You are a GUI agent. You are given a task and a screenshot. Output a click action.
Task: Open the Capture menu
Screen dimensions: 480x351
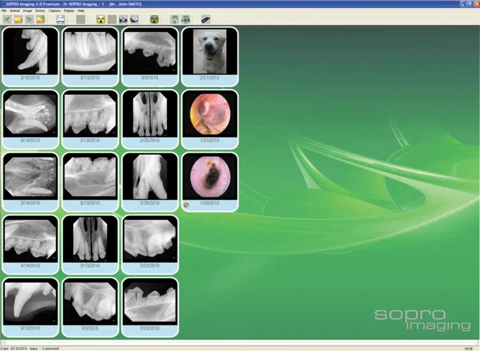[x=55, y=11]
